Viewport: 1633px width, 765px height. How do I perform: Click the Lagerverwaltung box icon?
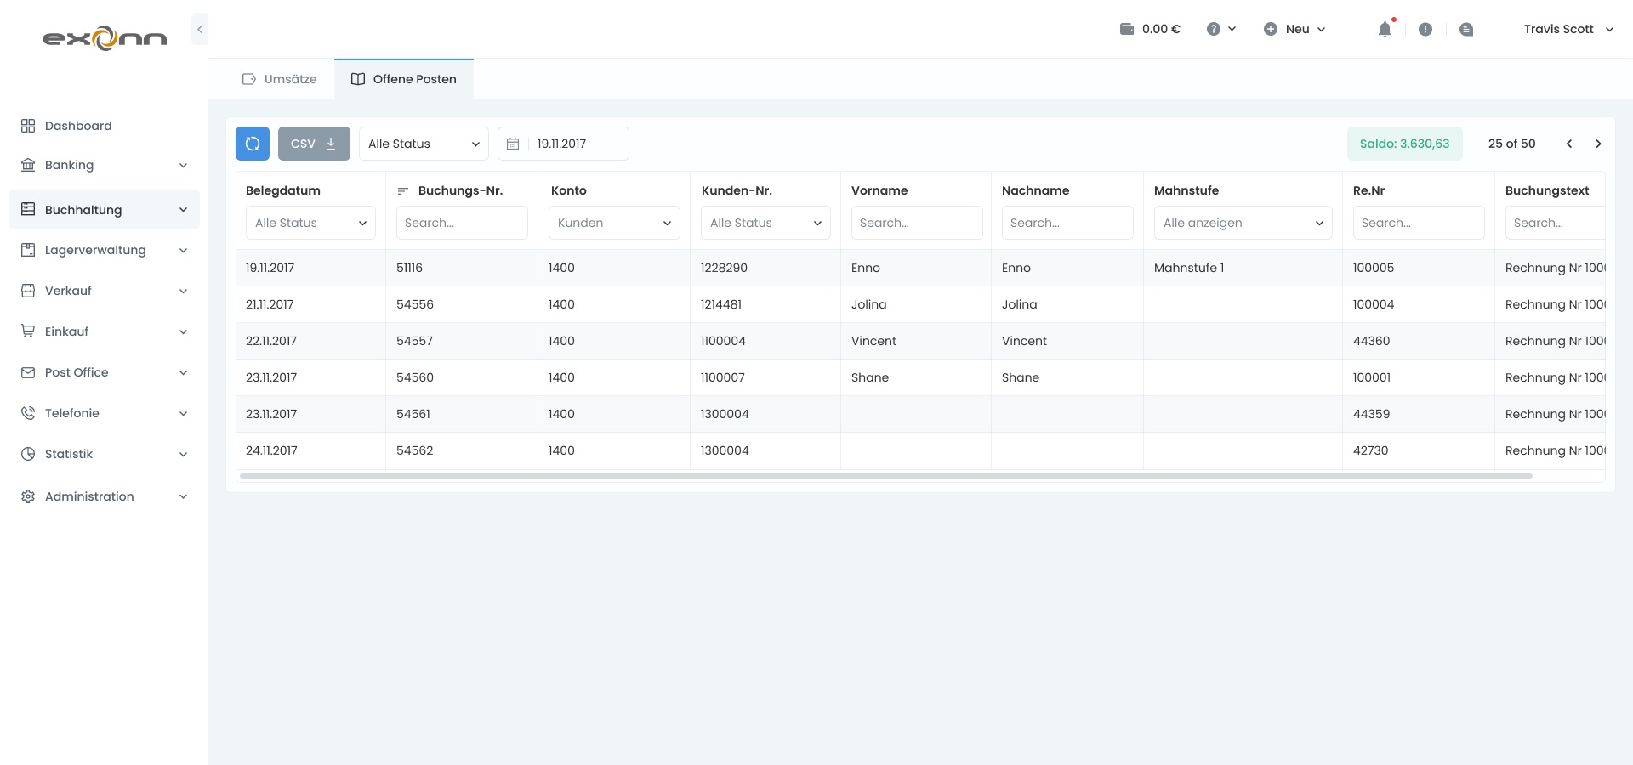click(x=28, y=250)
